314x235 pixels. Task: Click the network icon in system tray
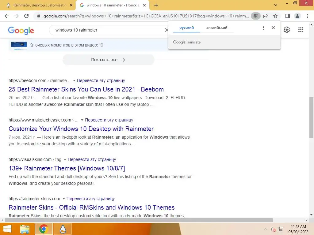(281, 229)
